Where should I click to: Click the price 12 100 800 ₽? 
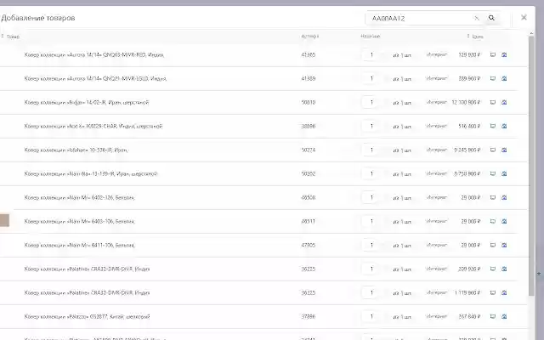tap(466, 102)
